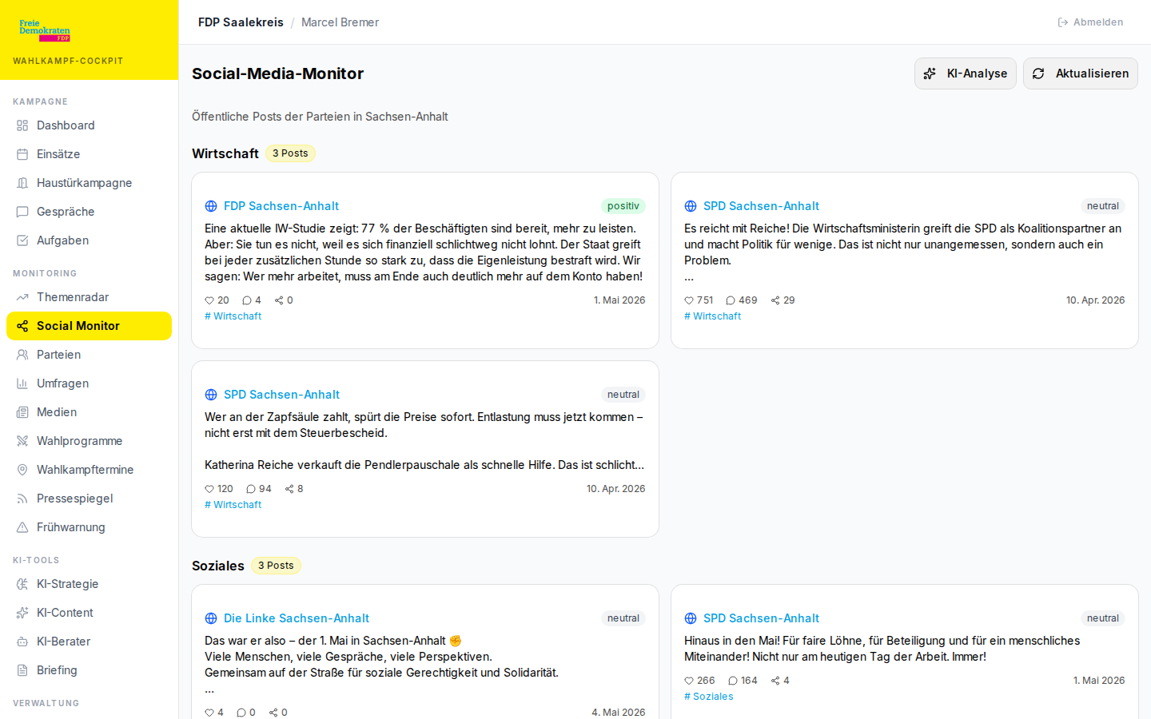Click the KI-Berater robot icon
1151x719 pixels.
[22, 642]
